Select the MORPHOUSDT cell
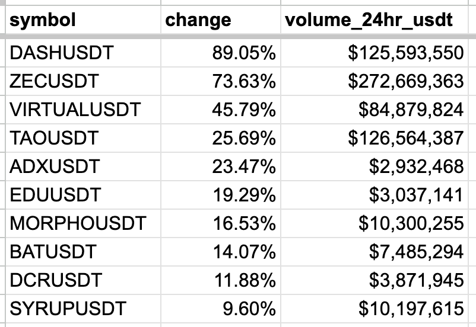The image size is (476, 327). [x=78, y=224]
